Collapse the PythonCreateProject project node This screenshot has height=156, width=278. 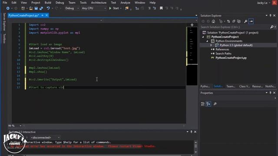pyautogui.click(x=203, y=37)
